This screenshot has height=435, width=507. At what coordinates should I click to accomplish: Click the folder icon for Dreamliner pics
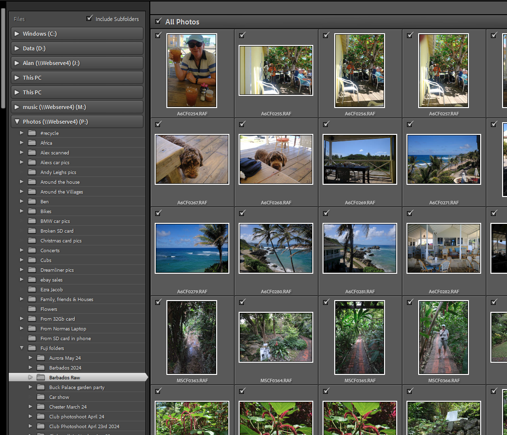coord(32,270)
